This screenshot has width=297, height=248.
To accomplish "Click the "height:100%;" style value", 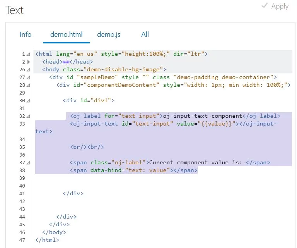I will tap(146, 54).
